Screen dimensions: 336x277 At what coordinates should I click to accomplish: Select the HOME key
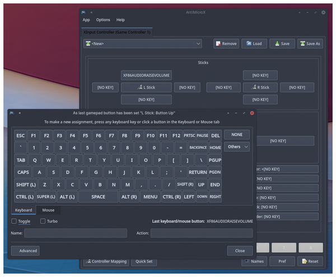pyautogui.click(x=215, y=148)
